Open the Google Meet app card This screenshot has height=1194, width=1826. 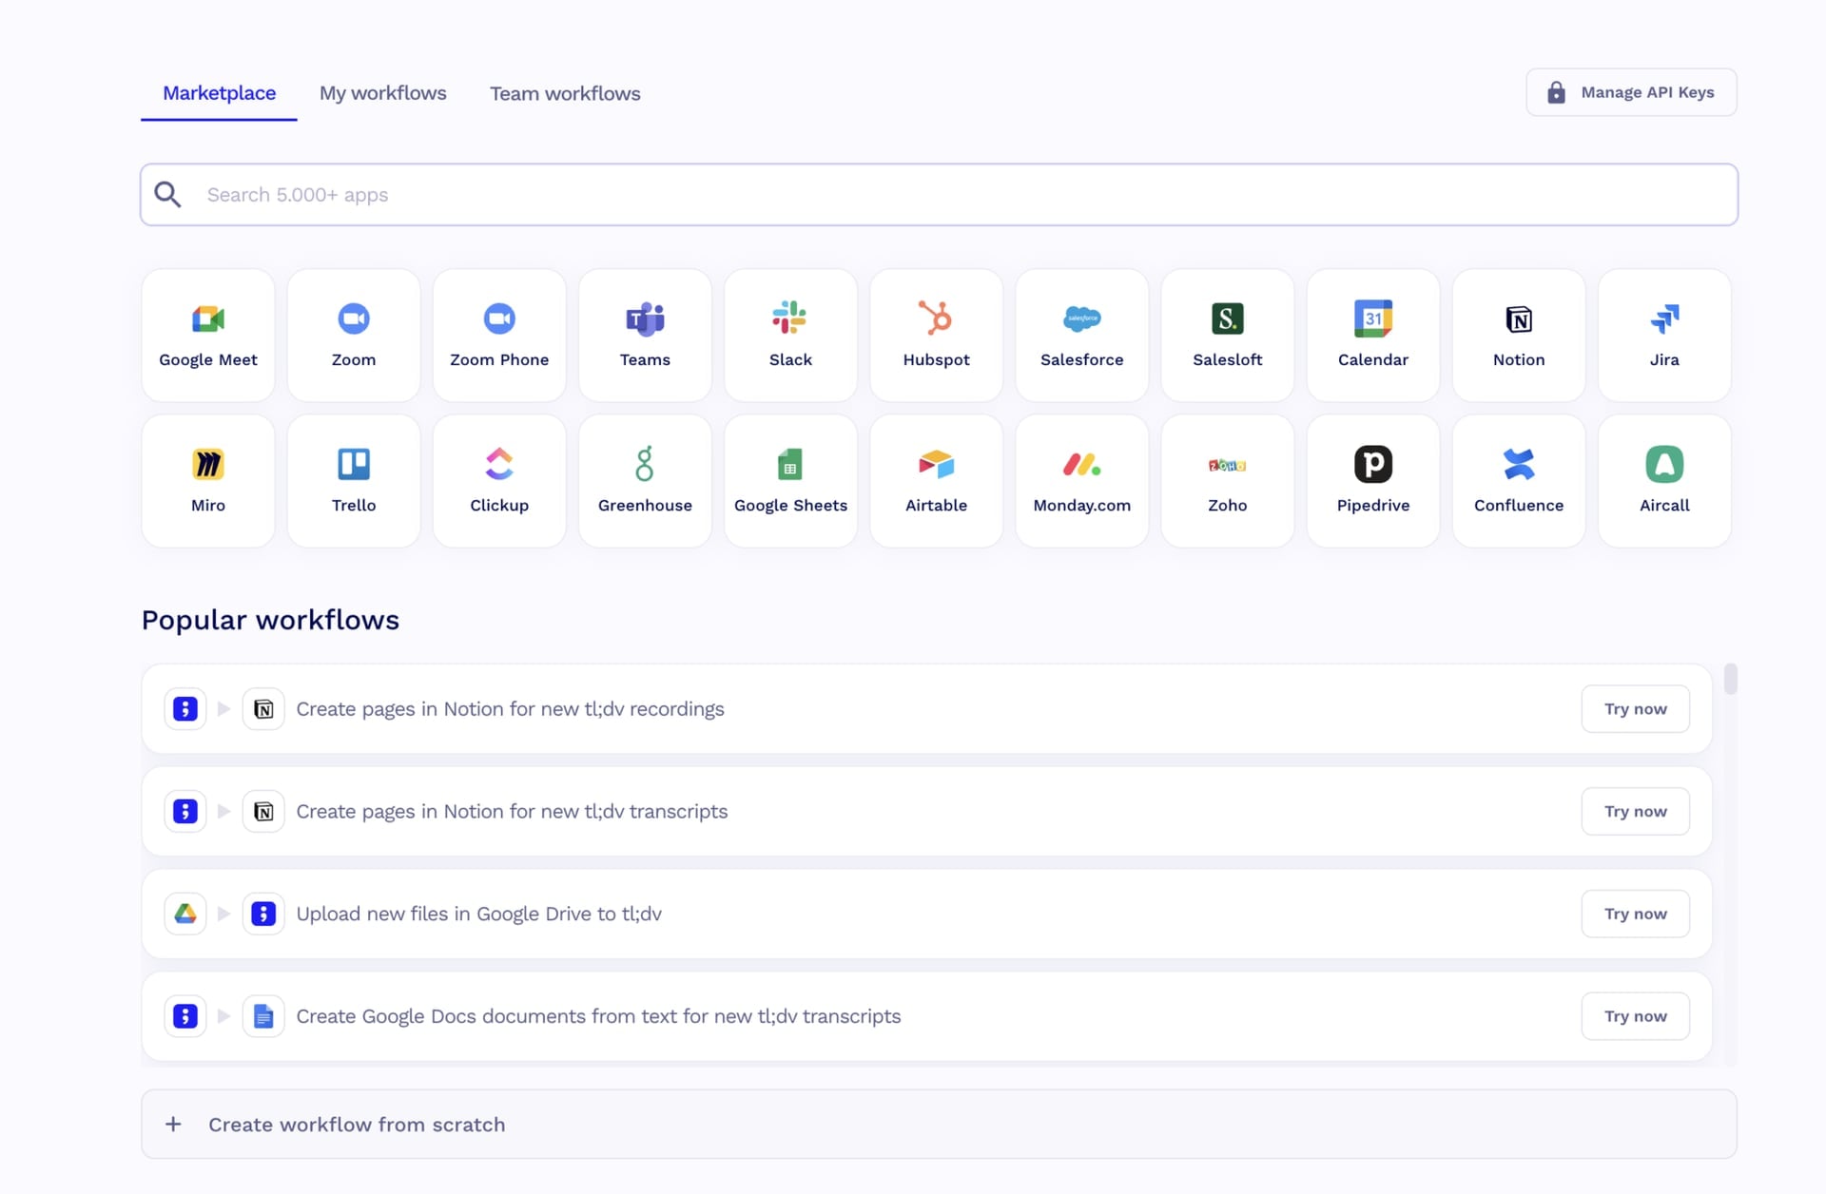(208, 335)
